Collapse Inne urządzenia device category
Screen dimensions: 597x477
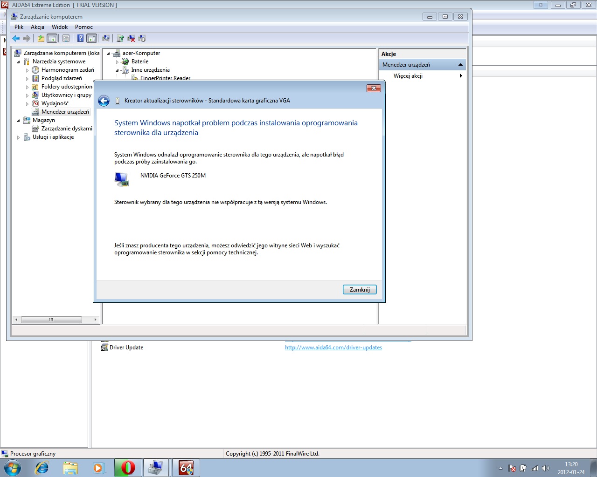coord(117,70)
